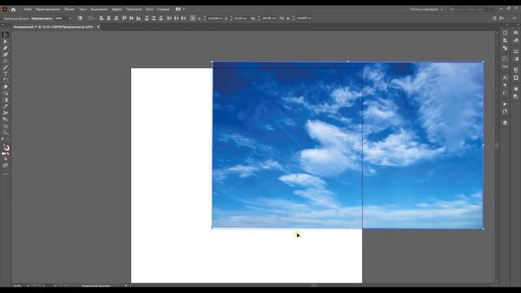Click the sky clouds image on canvas
The height and width of the screenshot is (293, 521).
point(348,145)
